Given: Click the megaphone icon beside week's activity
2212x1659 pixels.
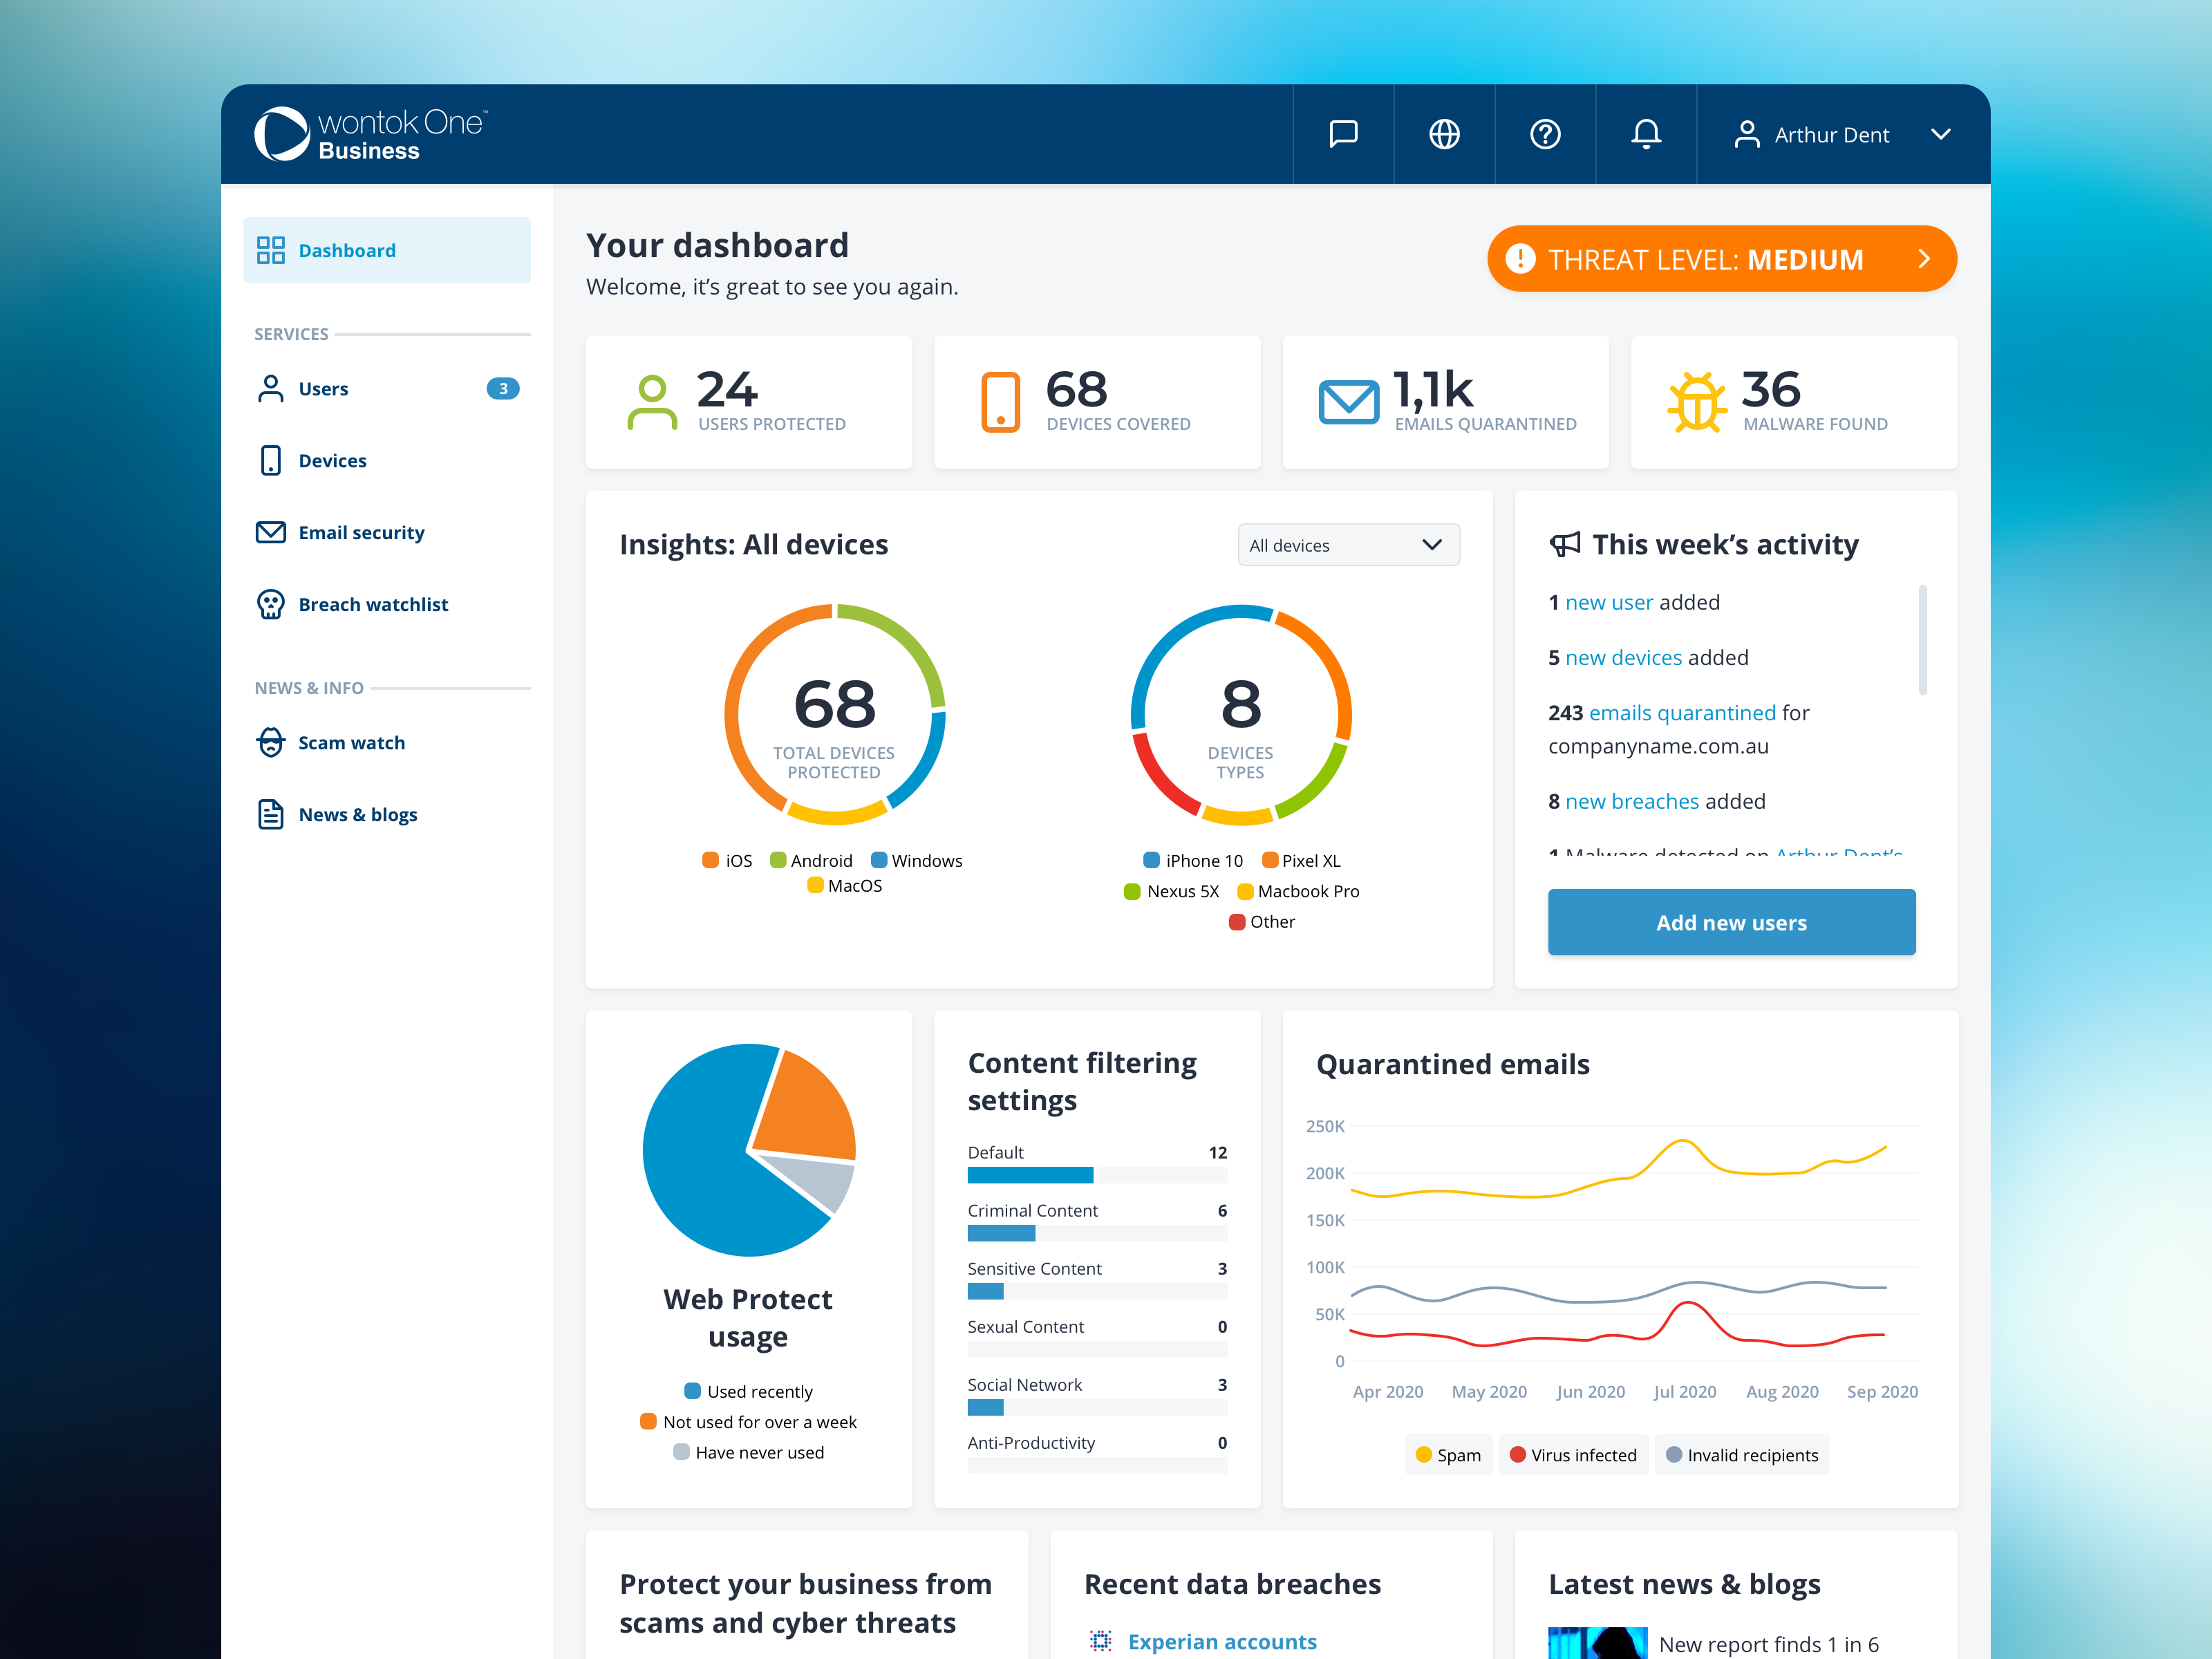Looking at the screenshot, I should point(1565,544).
